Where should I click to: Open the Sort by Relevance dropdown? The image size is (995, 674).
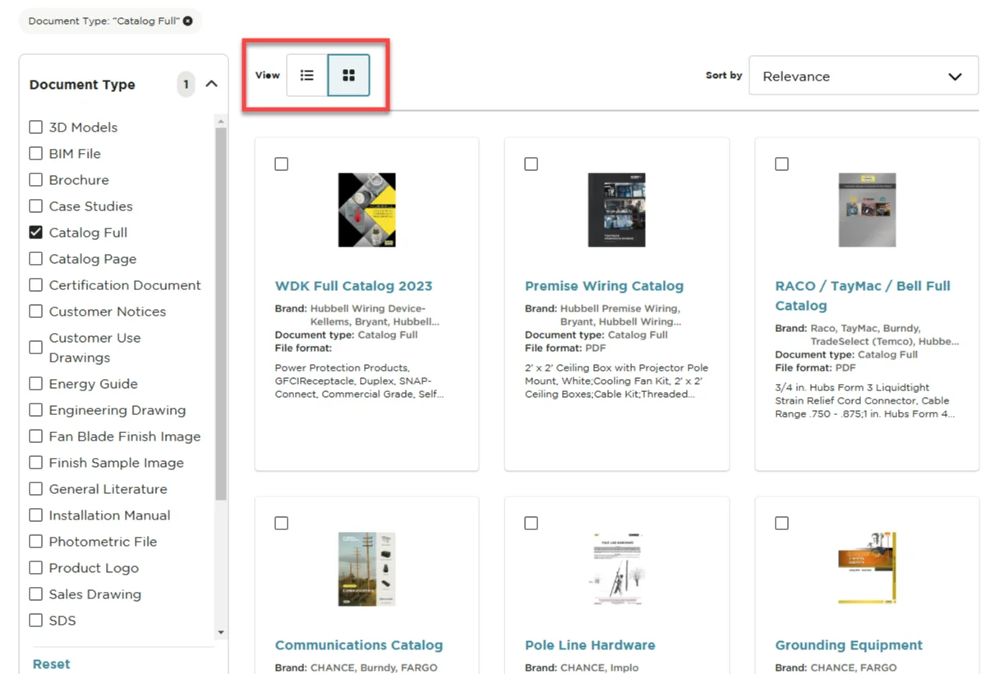[864, 76]
